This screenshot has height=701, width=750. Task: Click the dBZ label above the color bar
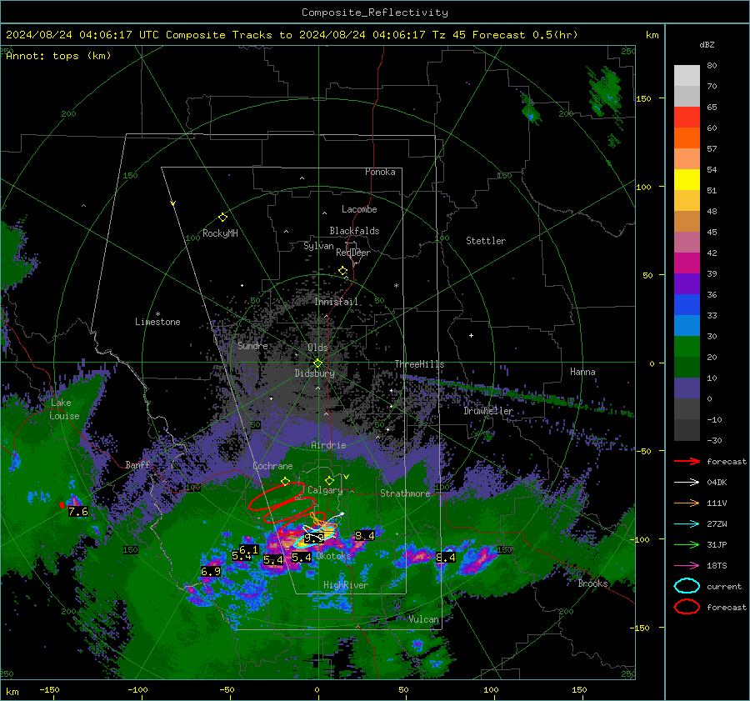pos(707,44)
